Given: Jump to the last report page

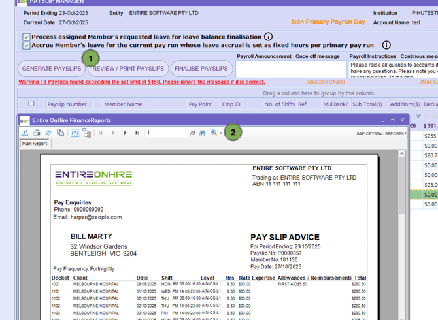Looking at the screenshot, I should (137, 133).
